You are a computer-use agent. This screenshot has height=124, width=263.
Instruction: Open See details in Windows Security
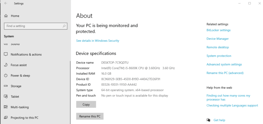tap(98, 41)
